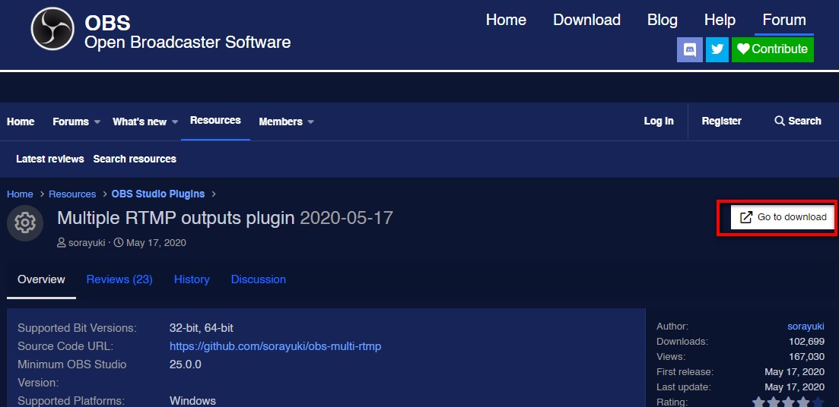
Task: Select Home in the forum navigation bar
Action: click(21, 121)
